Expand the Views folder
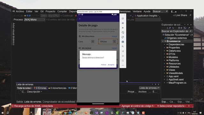This screenshot has width=204, height=115. 164,70
